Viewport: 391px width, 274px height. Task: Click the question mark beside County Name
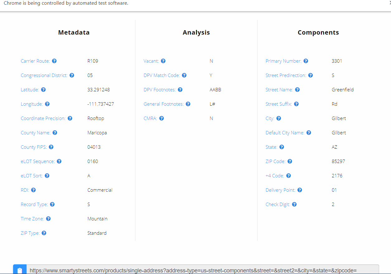point(55,133)
